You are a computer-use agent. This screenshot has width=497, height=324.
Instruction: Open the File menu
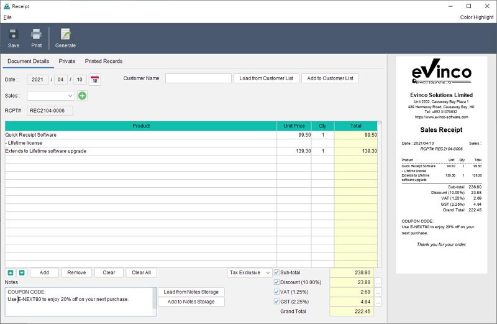click(x=7, y=17)
